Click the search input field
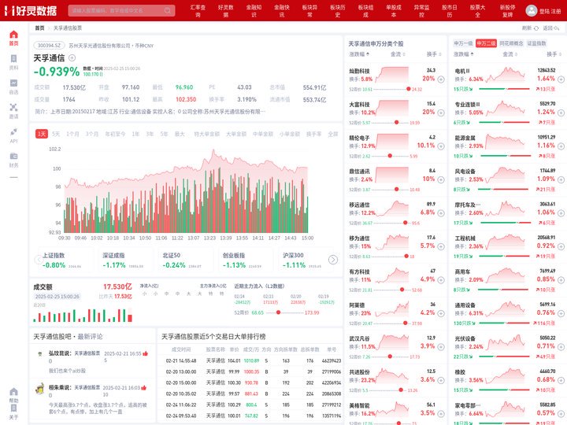Image resolution: width=567 pixels, height=425 pixels. point(121,10)
